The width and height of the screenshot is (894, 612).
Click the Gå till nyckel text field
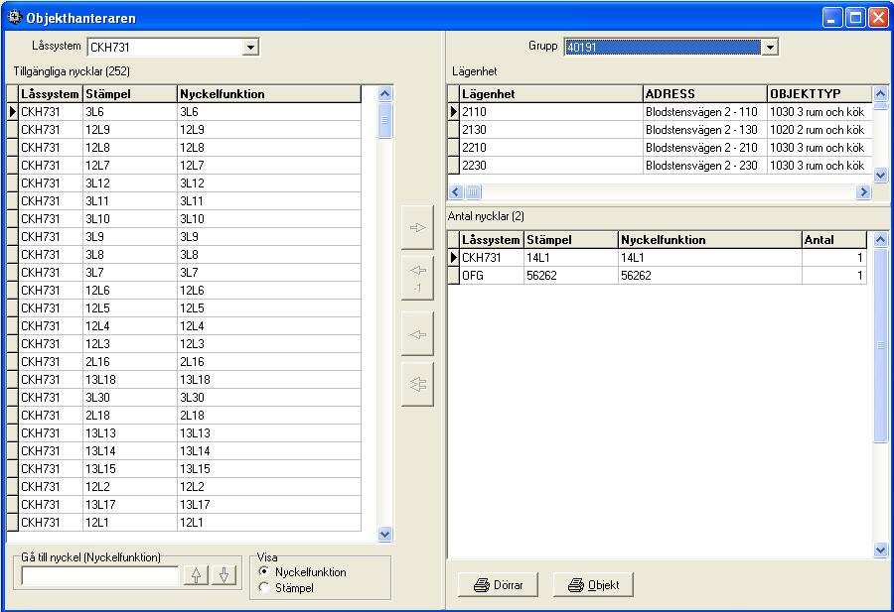point(100,576)
